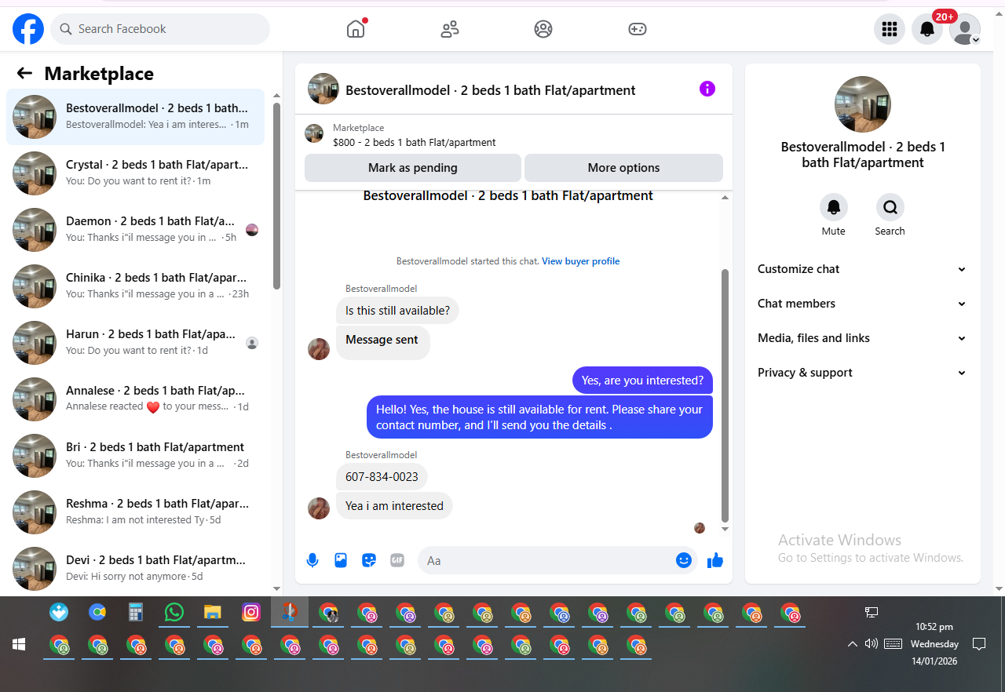Open the Bestoverallmodel conversation in list
This screenshot has width=1005, height=692.
[135, 117]
